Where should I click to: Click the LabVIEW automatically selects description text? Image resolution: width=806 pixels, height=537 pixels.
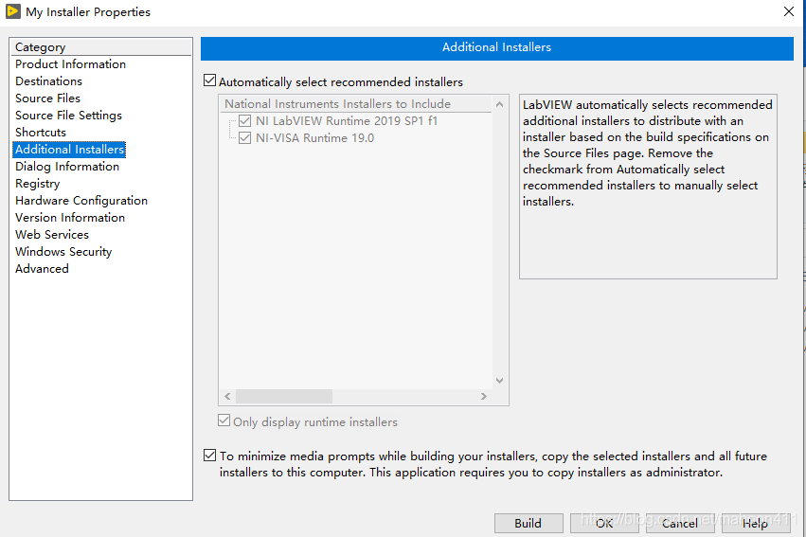pyautogui.click(x=647, y=153)
